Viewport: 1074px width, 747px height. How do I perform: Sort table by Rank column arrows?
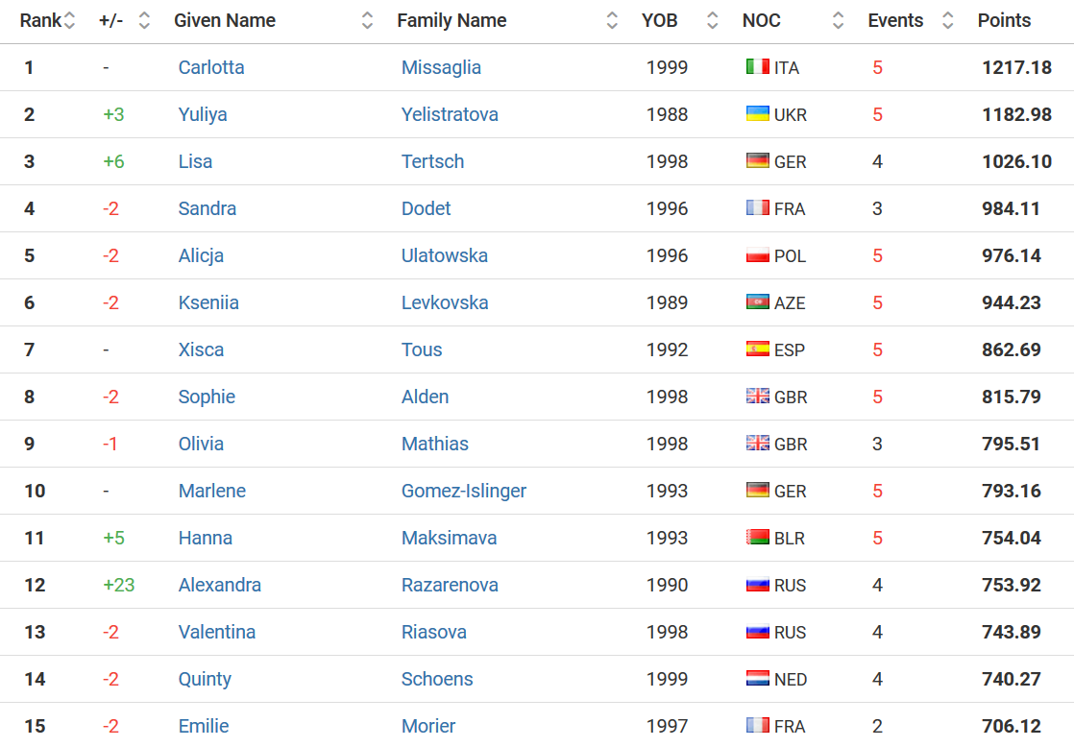(69, 20)
